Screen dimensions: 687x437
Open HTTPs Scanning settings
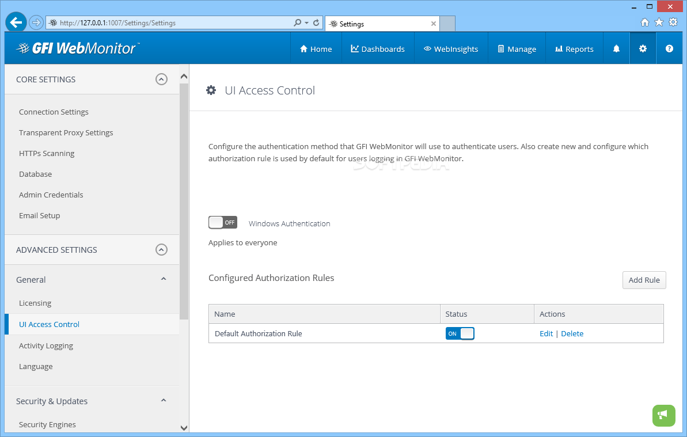pyautogui.click(x=47, y=153)
